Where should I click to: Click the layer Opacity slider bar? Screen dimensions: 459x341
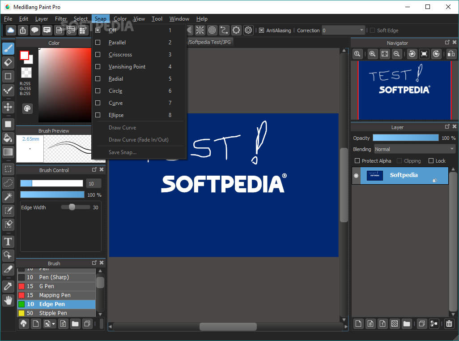tap(405, 138)
